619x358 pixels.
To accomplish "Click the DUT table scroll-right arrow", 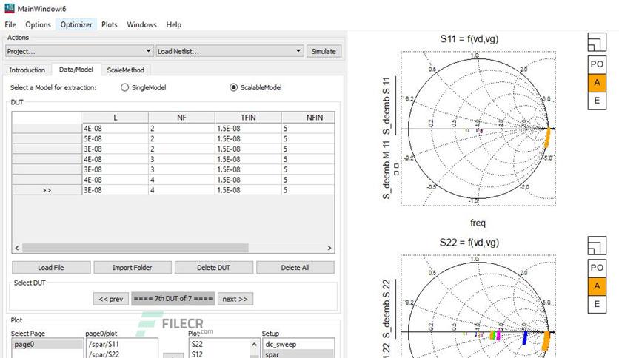I will (329, 248).
